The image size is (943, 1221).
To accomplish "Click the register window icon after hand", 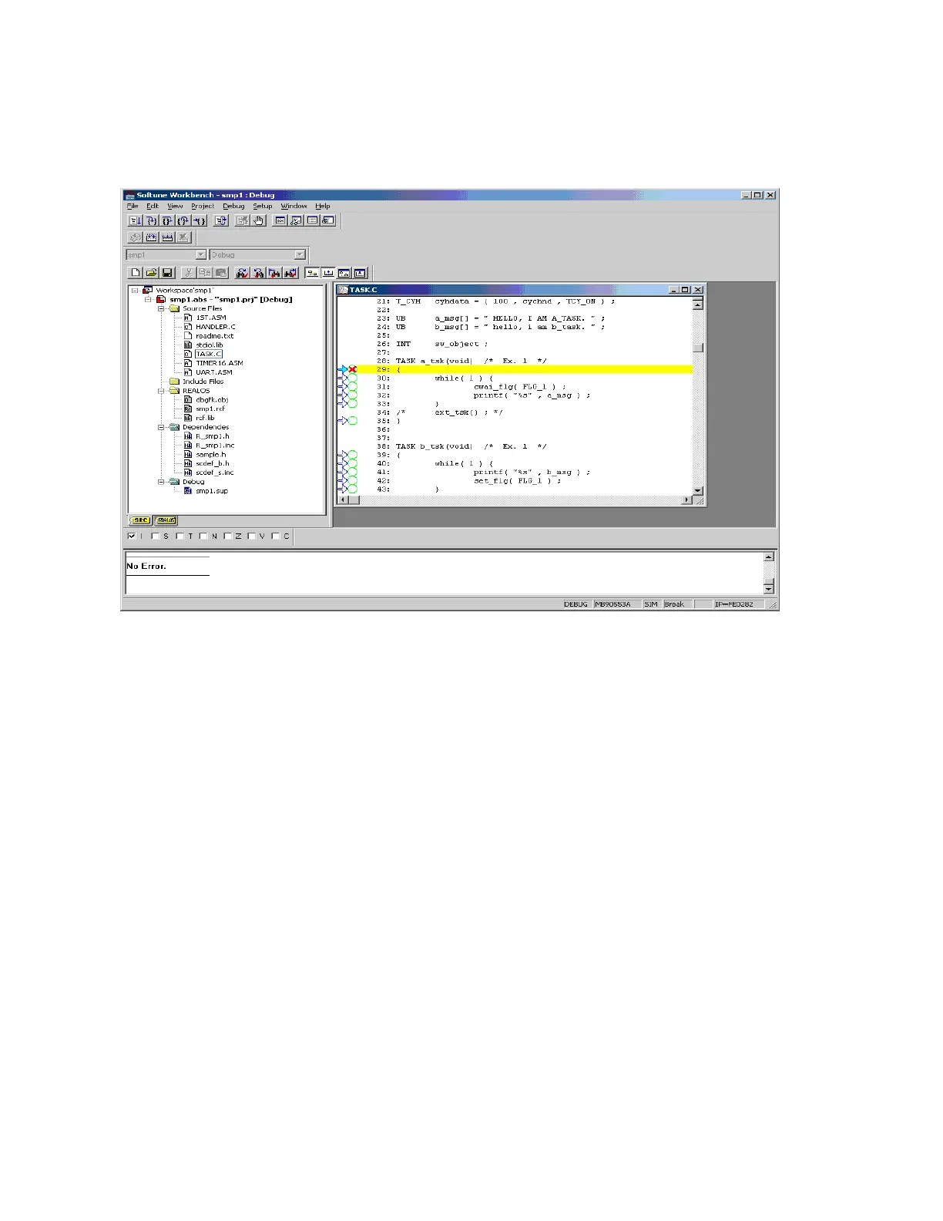I will (x=280, y=220).
